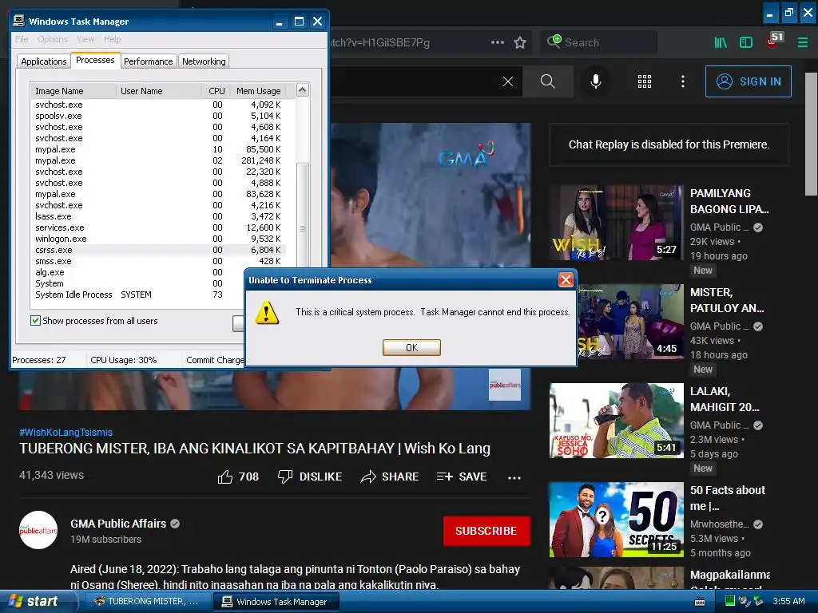Click the DISLIKE button
The width and height of the screenshot is (818, 613).
(x=310, y=477)
